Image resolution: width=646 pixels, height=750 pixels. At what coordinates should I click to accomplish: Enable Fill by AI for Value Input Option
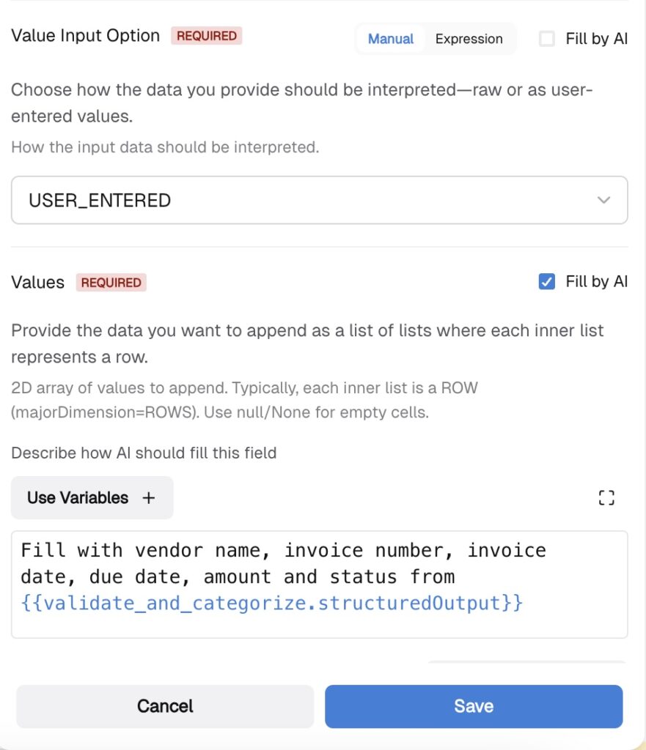pyautogui.click(x=546, y=38)
